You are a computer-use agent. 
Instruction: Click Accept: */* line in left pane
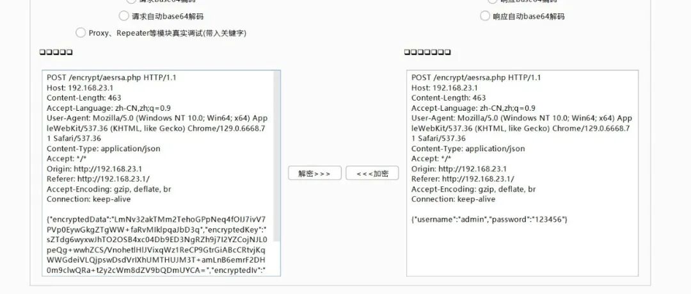coord(67,159)
